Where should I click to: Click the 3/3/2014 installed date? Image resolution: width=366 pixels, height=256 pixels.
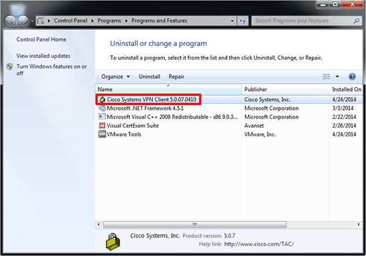(343, 108)
